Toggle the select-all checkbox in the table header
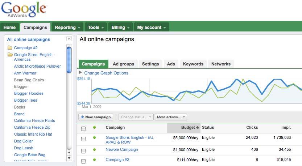The image size is (302, 166). point(83,128)
